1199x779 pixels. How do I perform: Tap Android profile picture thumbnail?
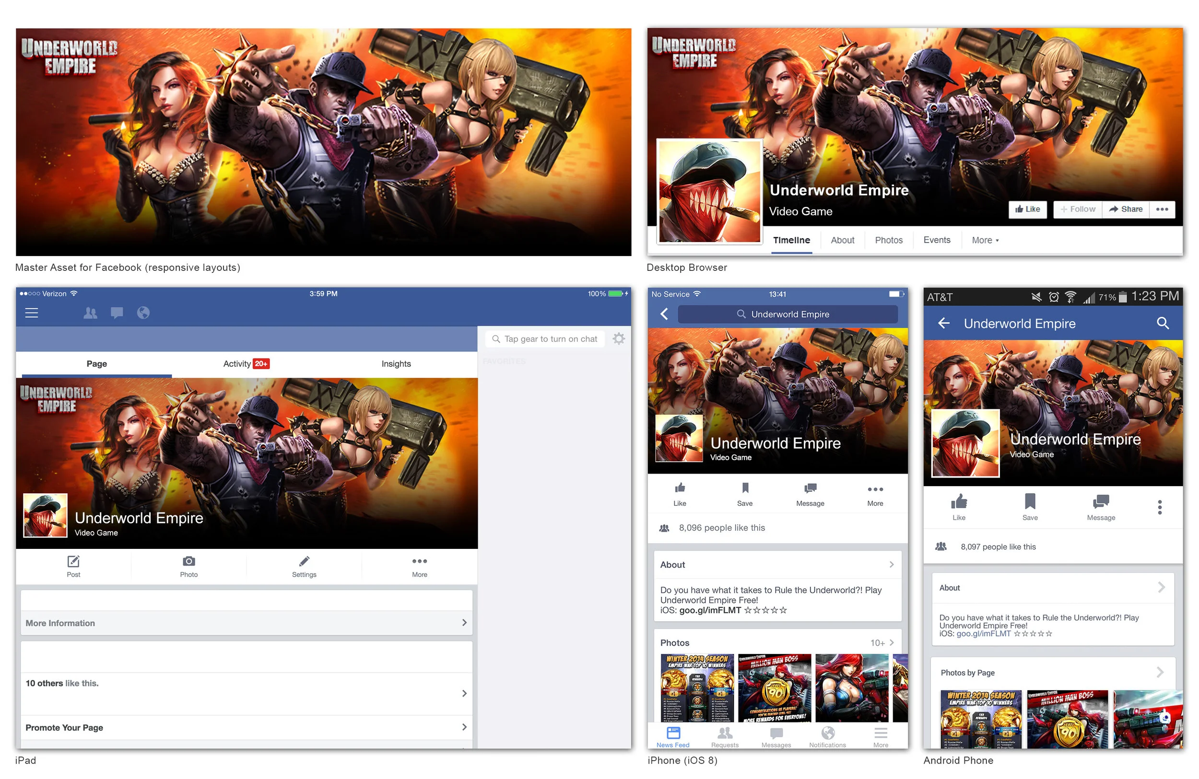click(965, 443)
